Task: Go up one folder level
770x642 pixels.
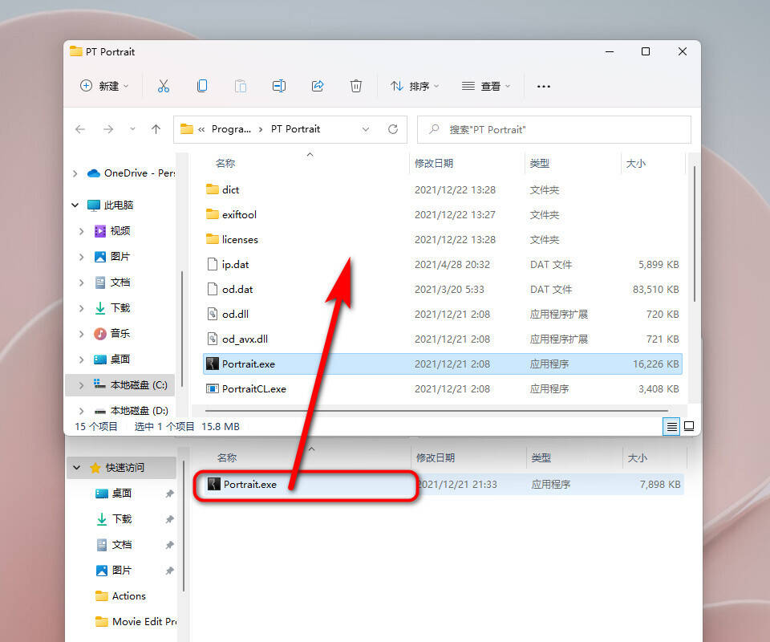Action: [x=156, y=129]
